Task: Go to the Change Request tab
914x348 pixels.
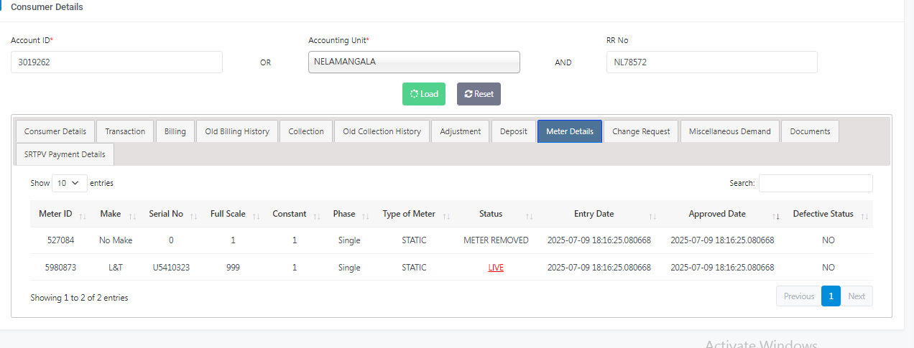Action: pyautogui.click(x=641, y=131)
